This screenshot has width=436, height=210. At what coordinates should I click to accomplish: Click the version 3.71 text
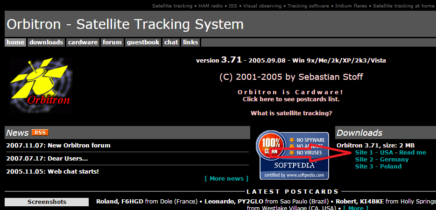coord(219,60)
